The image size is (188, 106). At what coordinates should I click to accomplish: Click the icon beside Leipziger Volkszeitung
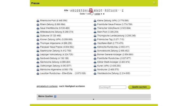click(x=38, y=55)
